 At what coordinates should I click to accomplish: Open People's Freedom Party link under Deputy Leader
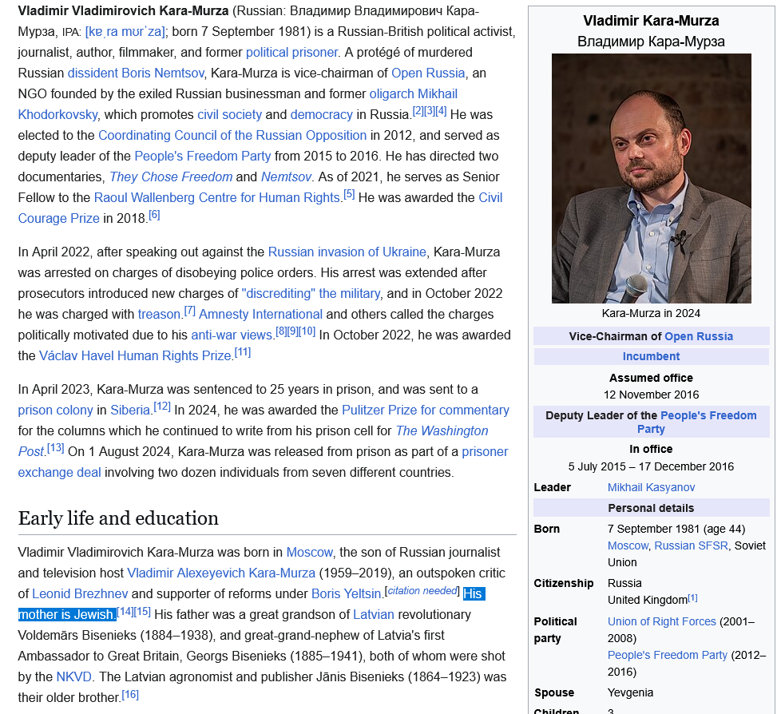(708, 416)
